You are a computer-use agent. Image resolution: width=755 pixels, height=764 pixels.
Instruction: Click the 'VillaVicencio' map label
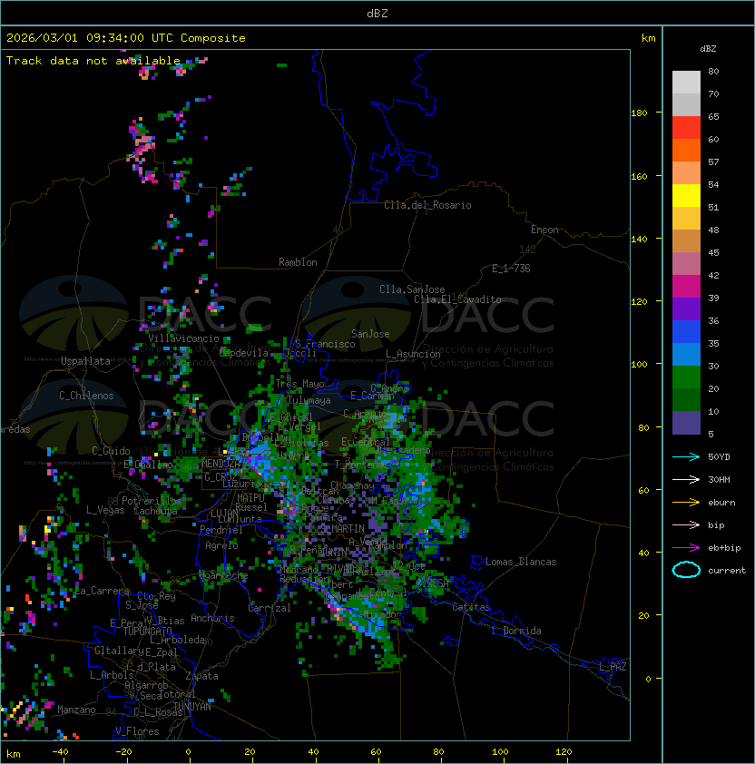[x=183, y=338]
